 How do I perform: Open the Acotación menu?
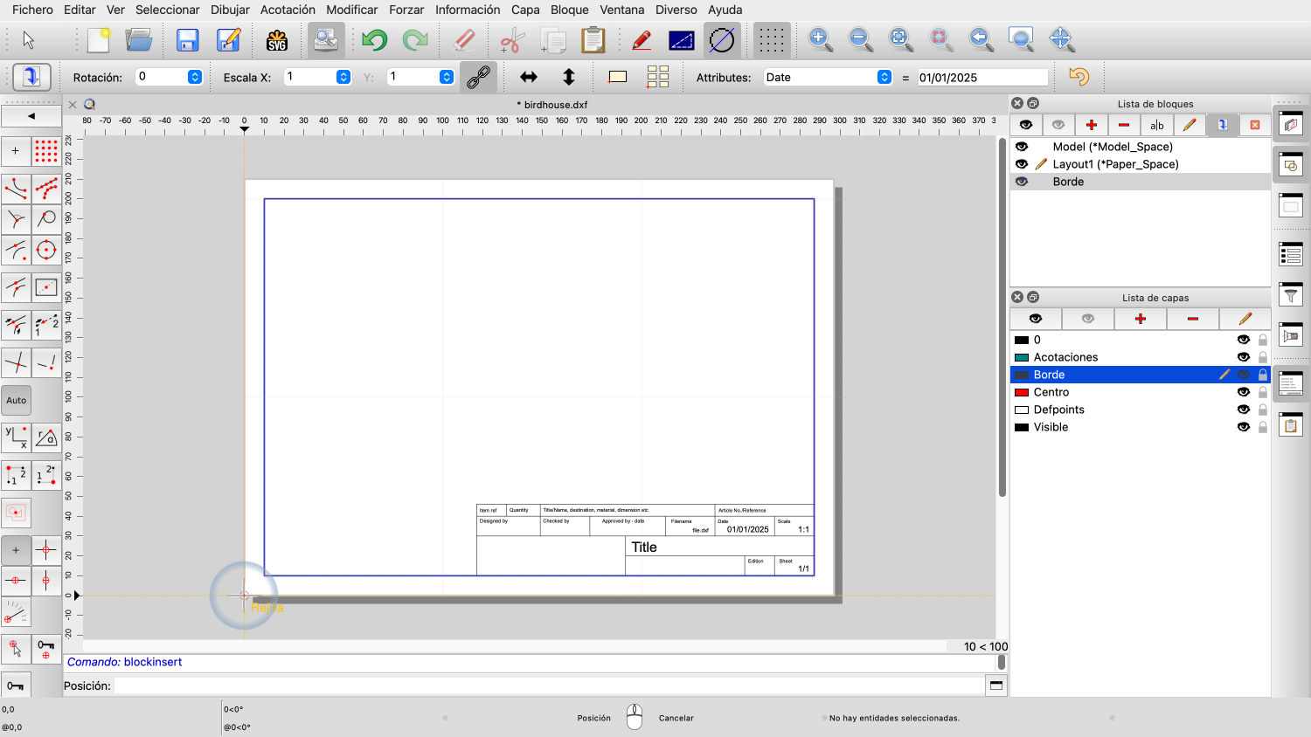(x=288, y=10)
